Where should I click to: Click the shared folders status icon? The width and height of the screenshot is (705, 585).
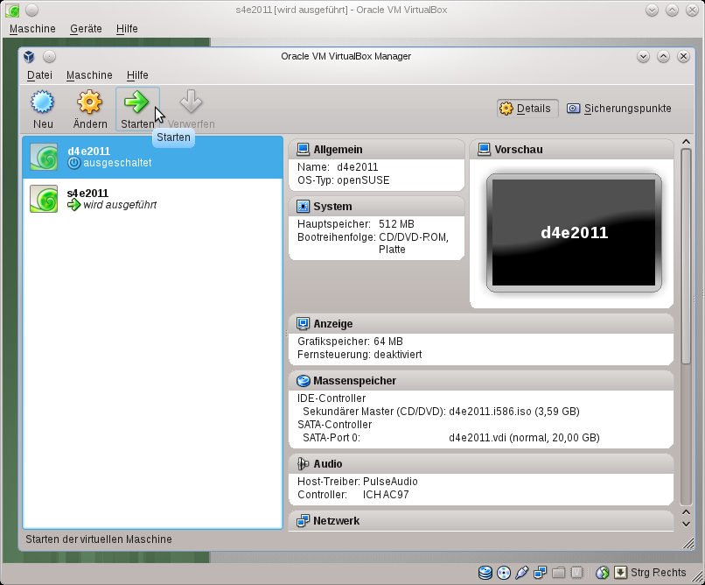point(558,573)
